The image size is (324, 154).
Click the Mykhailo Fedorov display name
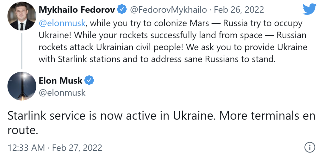[77, 10]
